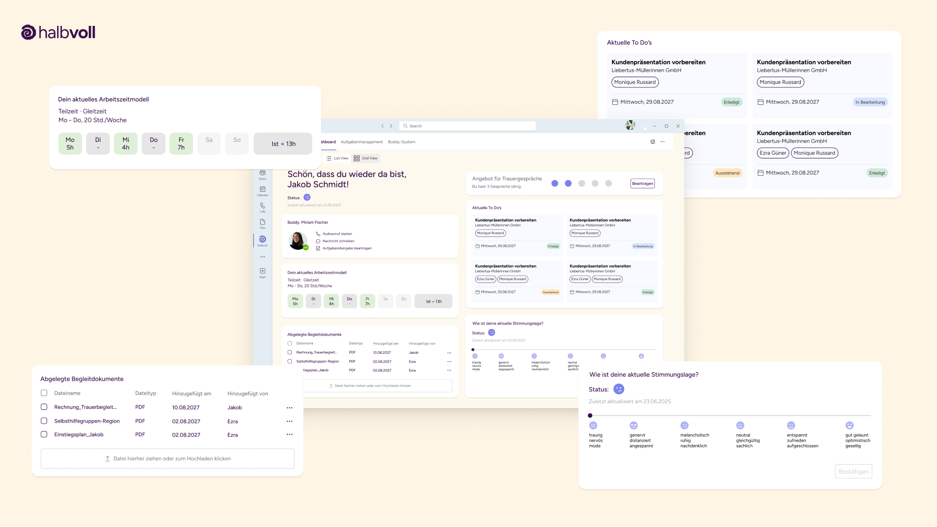
Task: Switch to List View
Action: tap(337, 158)
